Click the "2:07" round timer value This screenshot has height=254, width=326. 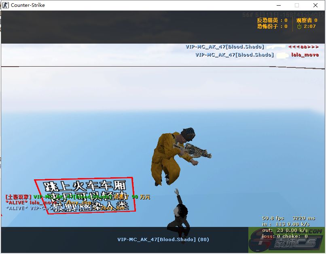tap(309, 26)
